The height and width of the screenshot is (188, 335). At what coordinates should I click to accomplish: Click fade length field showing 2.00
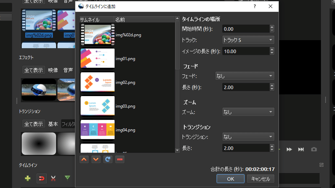click(246, 87)
